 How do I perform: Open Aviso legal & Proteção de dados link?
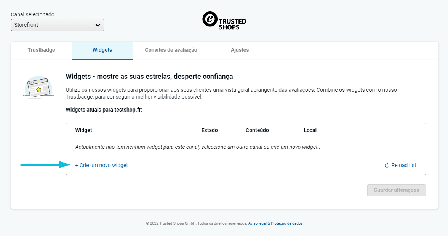(x=275, y=223)
